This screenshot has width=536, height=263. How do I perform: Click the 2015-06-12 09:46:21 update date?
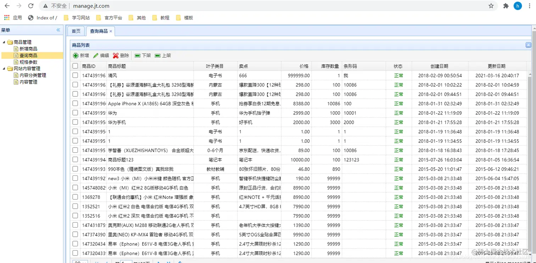click(497, 169)
